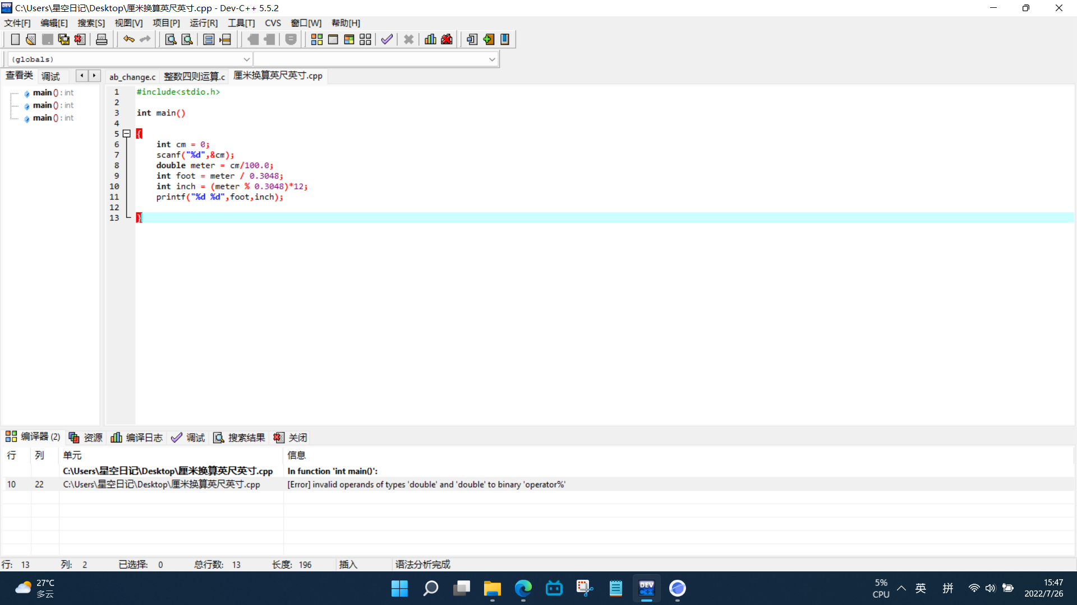Open the 项目[P] menu

coord(166,23)
